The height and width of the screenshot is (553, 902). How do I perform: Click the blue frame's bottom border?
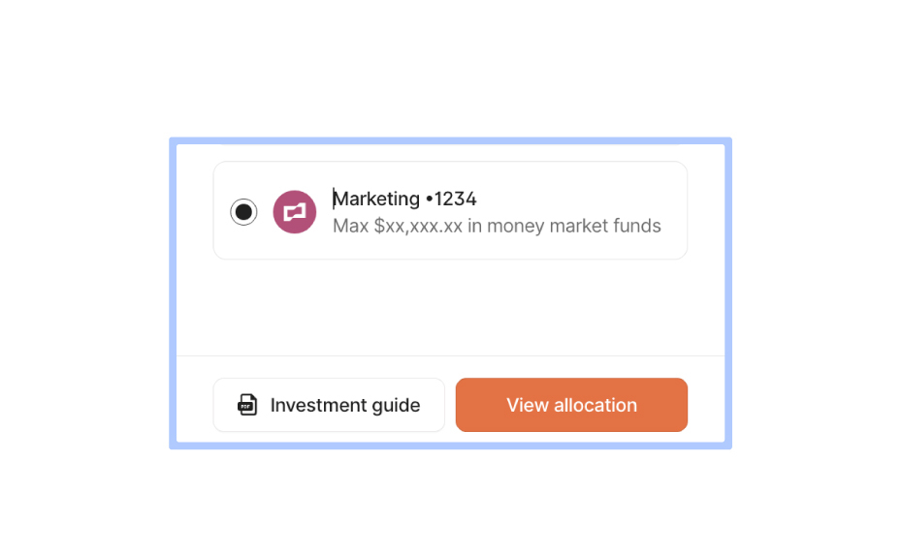tap(450, 445)
